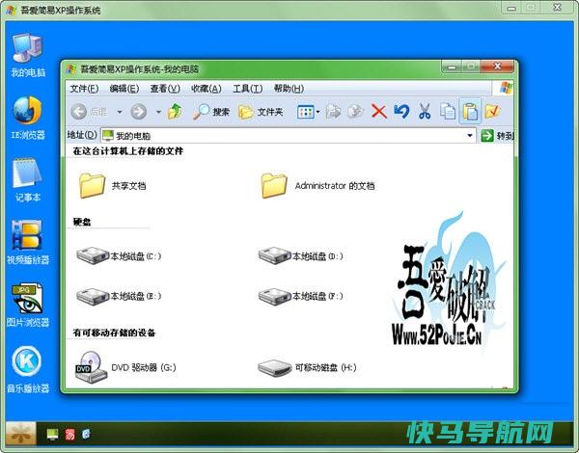Click the scissors Cut icon

(x=425, y=112)
